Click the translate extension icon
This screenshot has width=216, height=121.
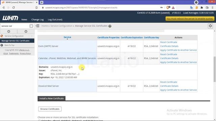[x=191, y=8]
